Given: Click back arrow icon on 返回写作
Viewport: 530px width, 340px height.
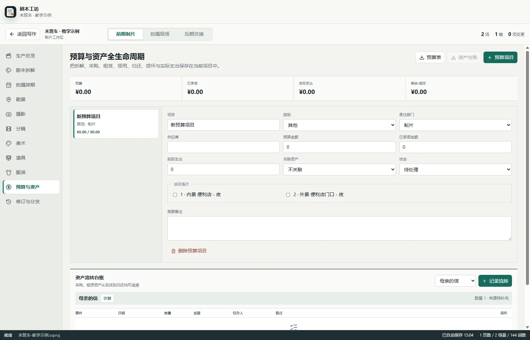Looking at the screenshot, I should tap(12, 34).
